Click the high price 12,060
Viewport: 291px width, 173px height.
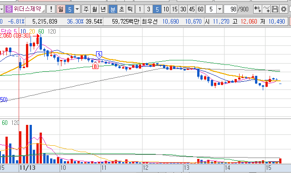[249, 22]
